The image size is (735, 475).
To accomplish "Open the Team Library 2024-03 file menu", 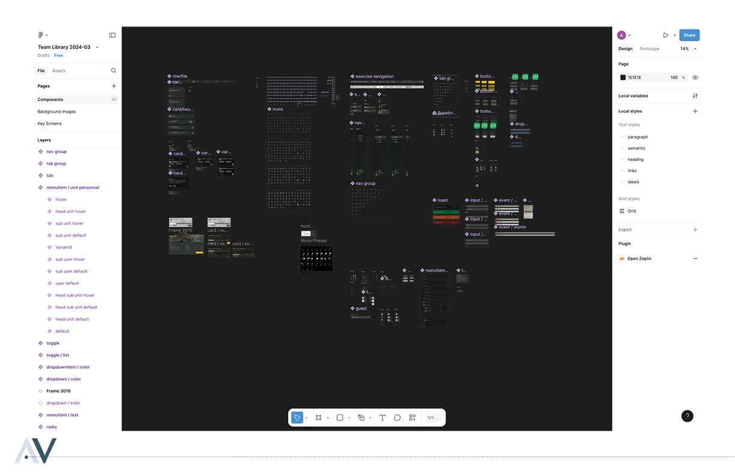I will click(x=68, y=47).
